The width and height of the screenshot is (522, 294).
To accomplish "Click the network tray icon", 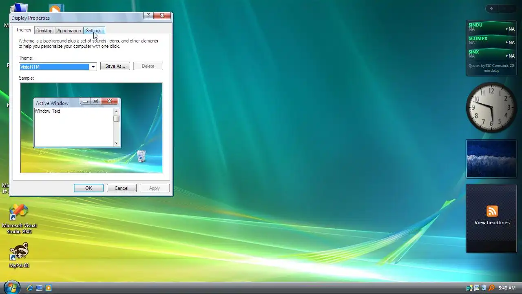I will click(469, 288).
